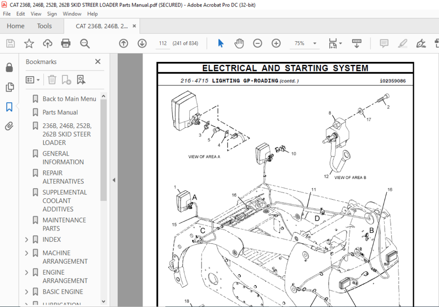Viewport: 439px width, 307px height.
Task: Open the Parts Manual bookmark
Action: tap(60, 112)
